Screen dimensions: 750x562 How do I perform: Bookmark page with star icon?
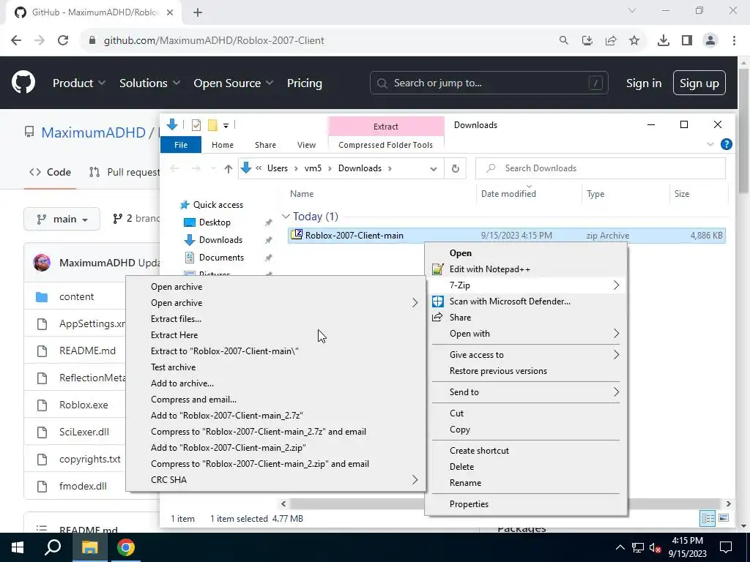pyautogui.click(x=634, y=41)
